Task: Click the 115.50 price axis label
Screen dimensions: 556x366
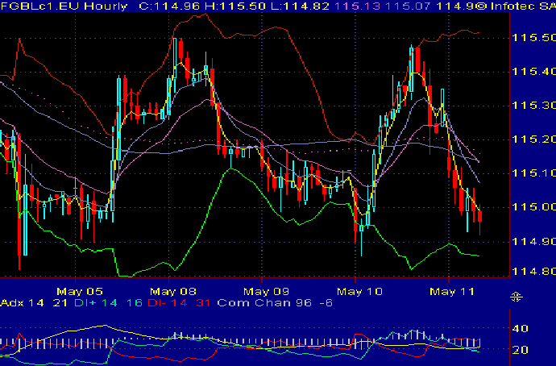Action: click(x=533, y=38)
